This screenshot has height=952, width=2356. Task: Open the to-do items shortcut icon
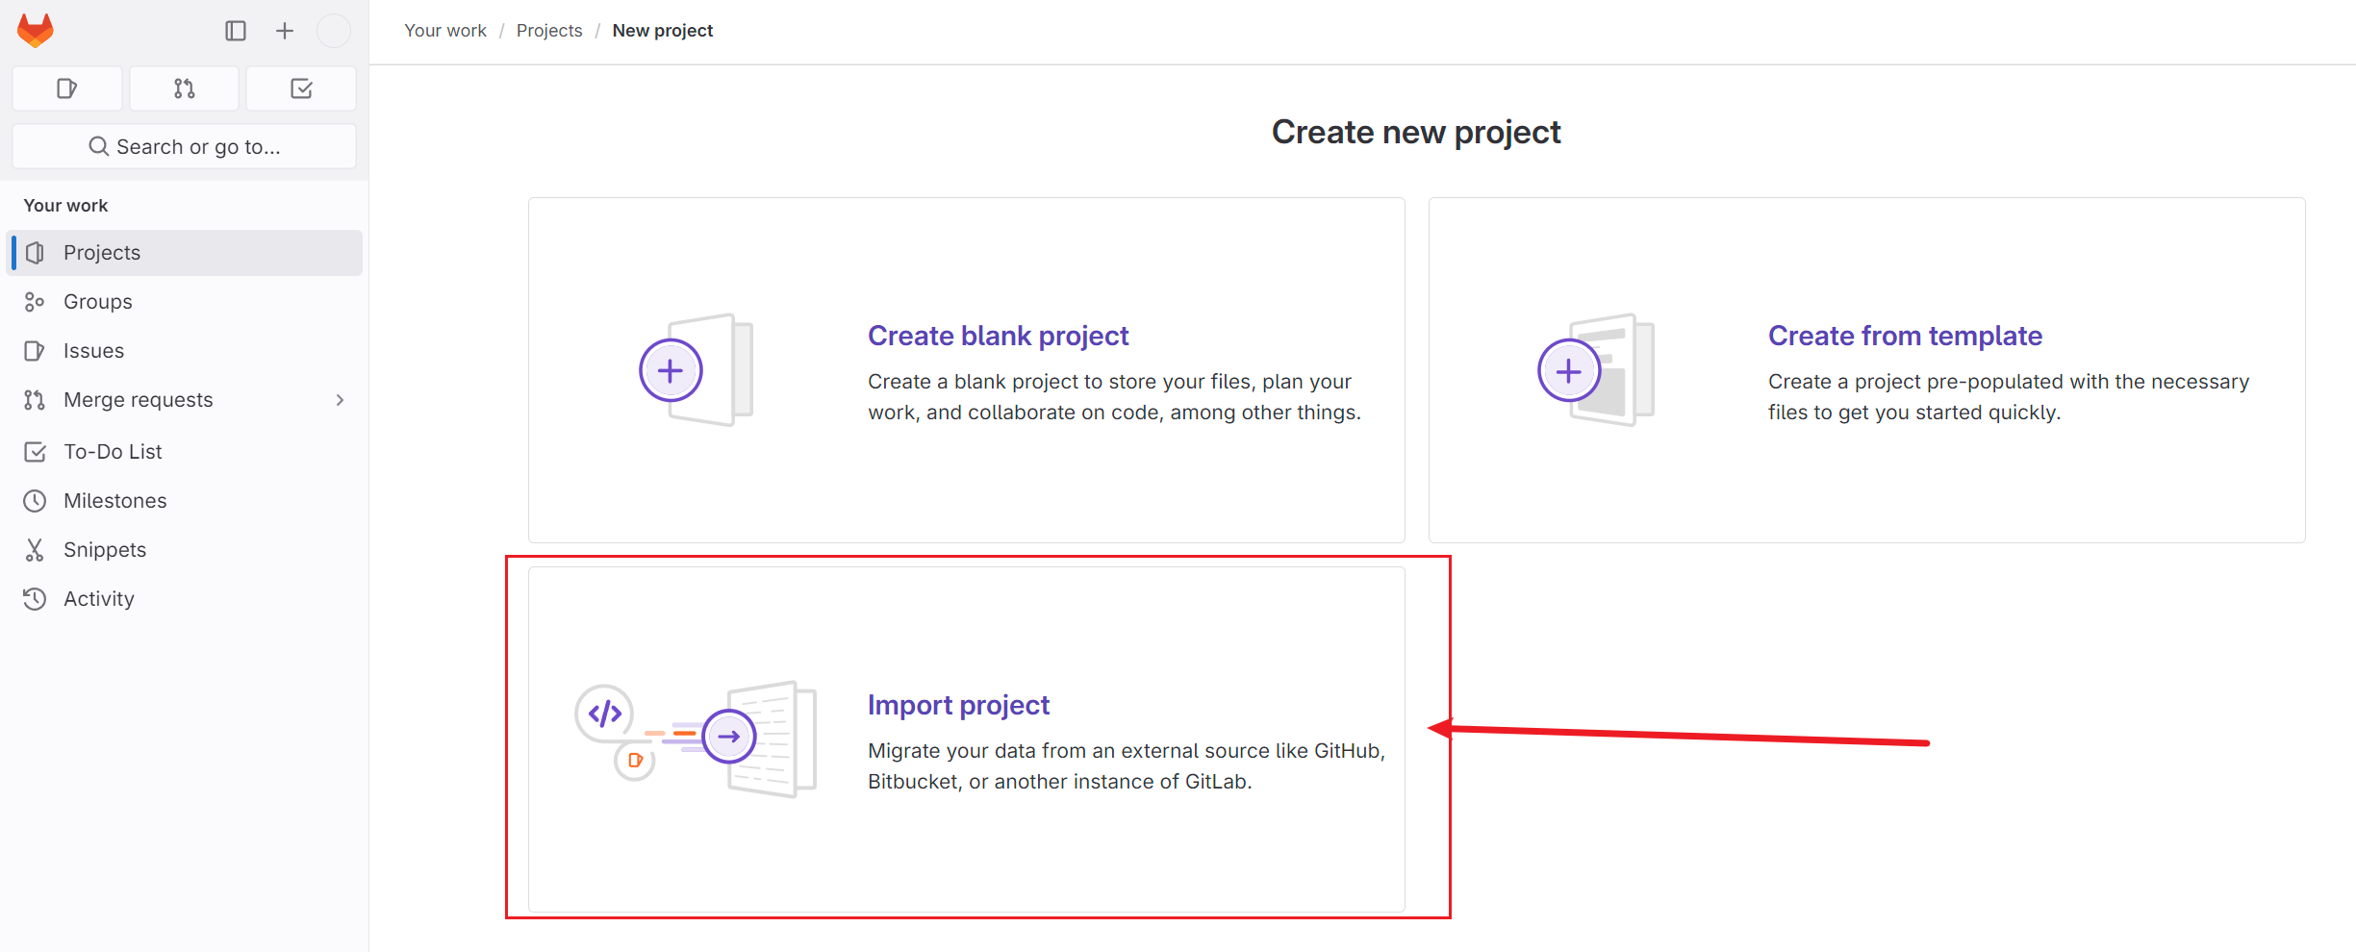pyautogui.click(x=301, y=88)
